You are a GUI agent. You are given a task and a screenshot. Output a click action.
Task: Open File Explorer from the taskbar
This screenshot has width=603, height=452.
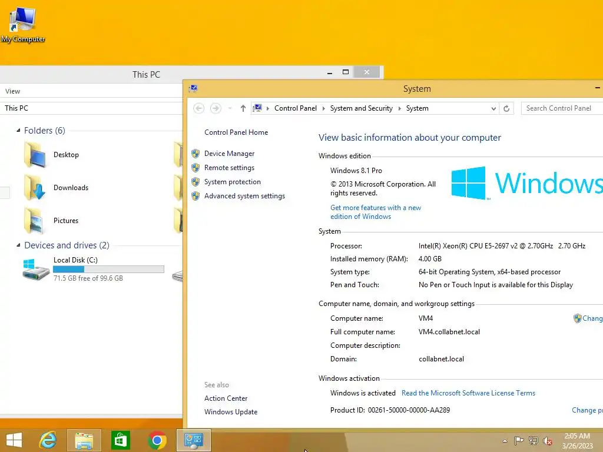84,440
